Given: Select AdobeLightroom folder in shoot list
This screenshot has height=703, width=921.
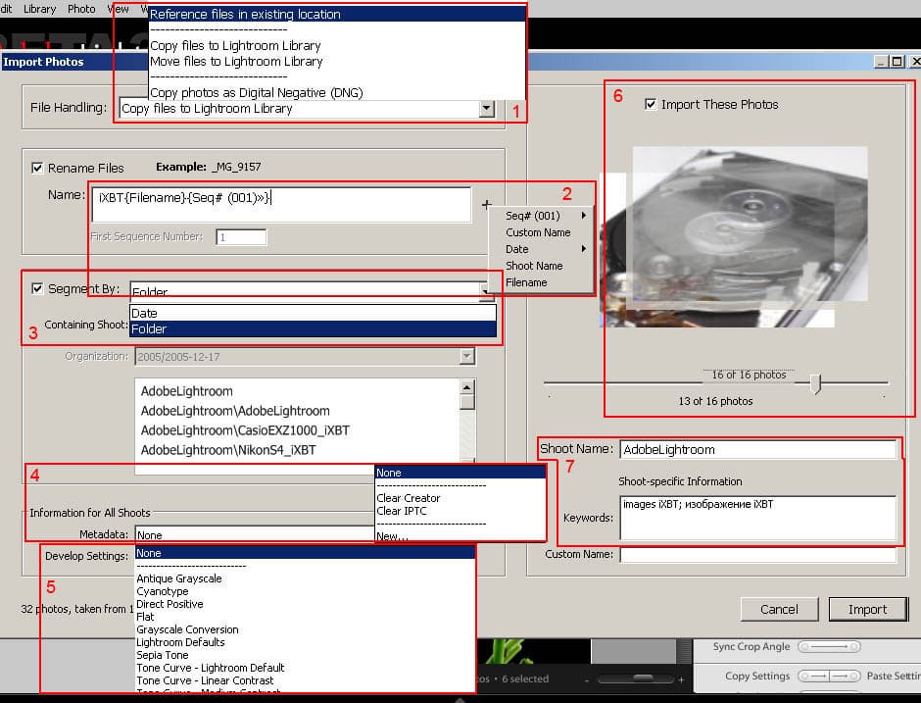Looking at the screenshot, I should (187, 391).
